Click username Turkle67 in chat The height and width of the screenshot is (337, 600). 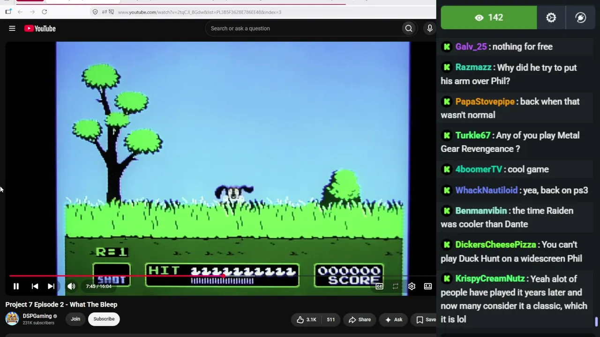click(472, 135)
